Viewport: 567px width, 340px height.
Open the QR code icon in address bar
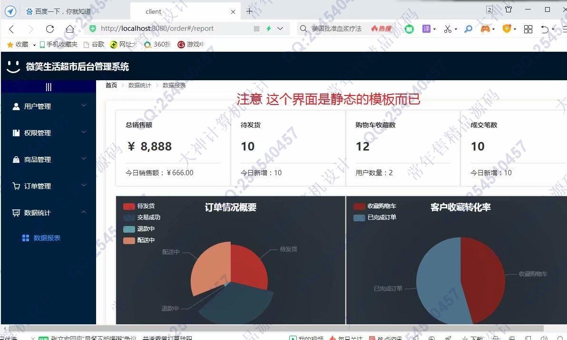pyautogui.click(x=257, y=28)
